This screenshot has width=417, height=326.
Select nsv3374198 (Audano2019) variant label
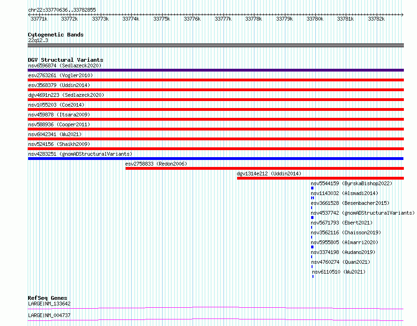343,252
